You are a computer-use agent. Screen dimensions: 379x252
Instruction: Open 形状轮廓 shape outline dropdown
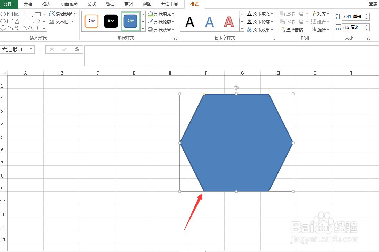[161, 22]
